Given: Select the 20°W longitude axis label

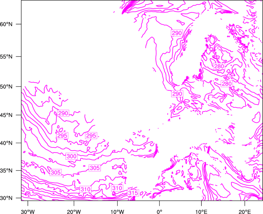Looking at the screenshot, I should pyautogui.click(x=74, y=211).
